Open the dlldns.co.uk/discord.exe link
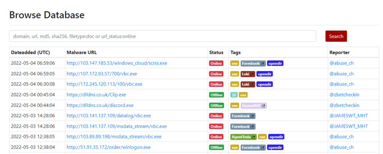Viewport: 383px width, 154px height. (x=100, y=105)
